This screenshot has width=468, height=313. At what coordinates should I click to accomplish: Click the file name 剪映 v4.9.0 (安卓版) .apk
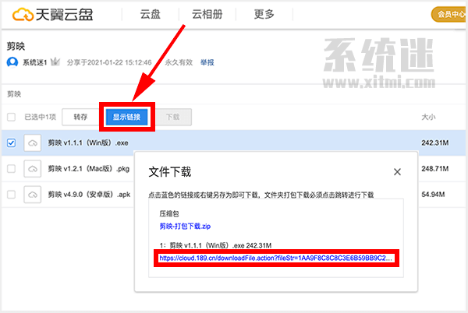pos(89,195)
